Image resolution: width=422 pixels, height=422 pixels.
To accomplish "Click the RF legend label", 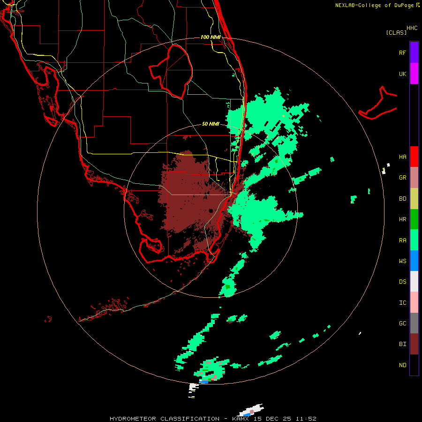I will click(402, 53).
